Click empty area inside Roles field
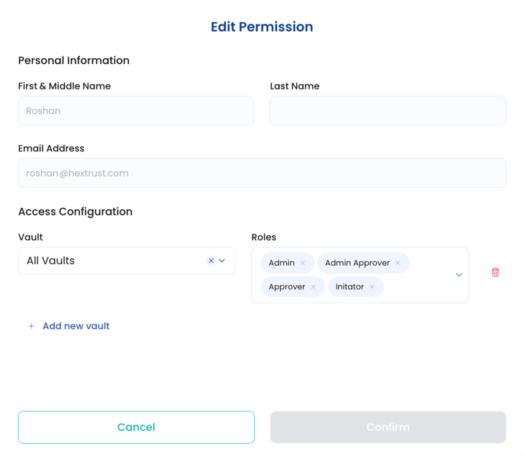 coord(422,286)
